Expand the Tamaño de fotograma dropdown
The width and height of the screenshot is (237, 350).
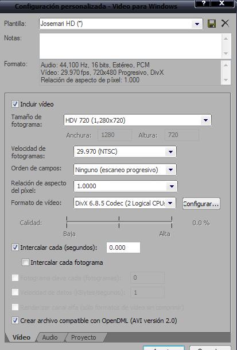205,120
